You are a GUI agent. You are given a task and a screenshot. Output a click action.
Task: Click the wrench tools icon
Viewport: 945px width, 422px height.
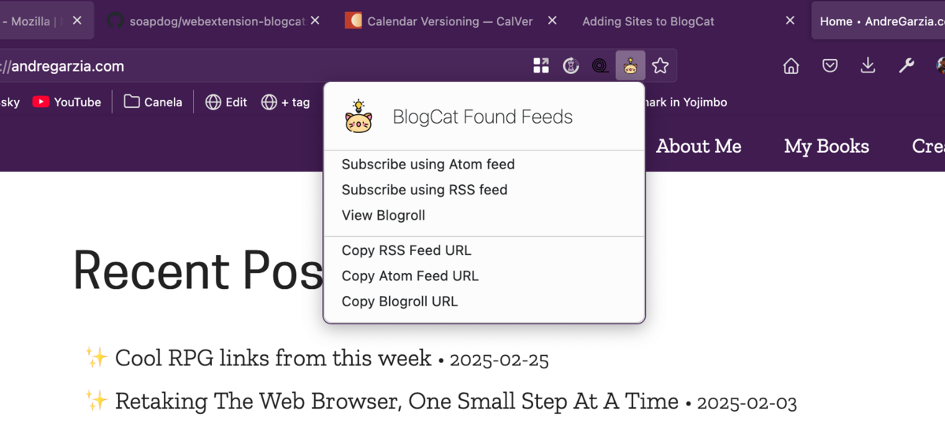906,66
